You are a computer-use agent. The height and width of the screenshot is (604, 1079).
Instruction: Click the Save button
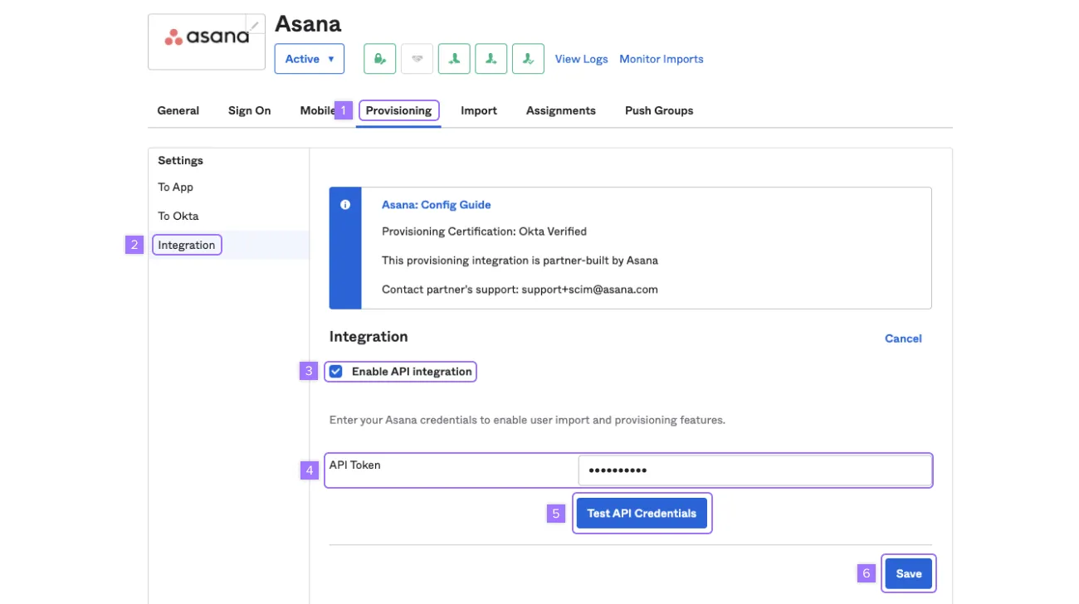(908, 572)
